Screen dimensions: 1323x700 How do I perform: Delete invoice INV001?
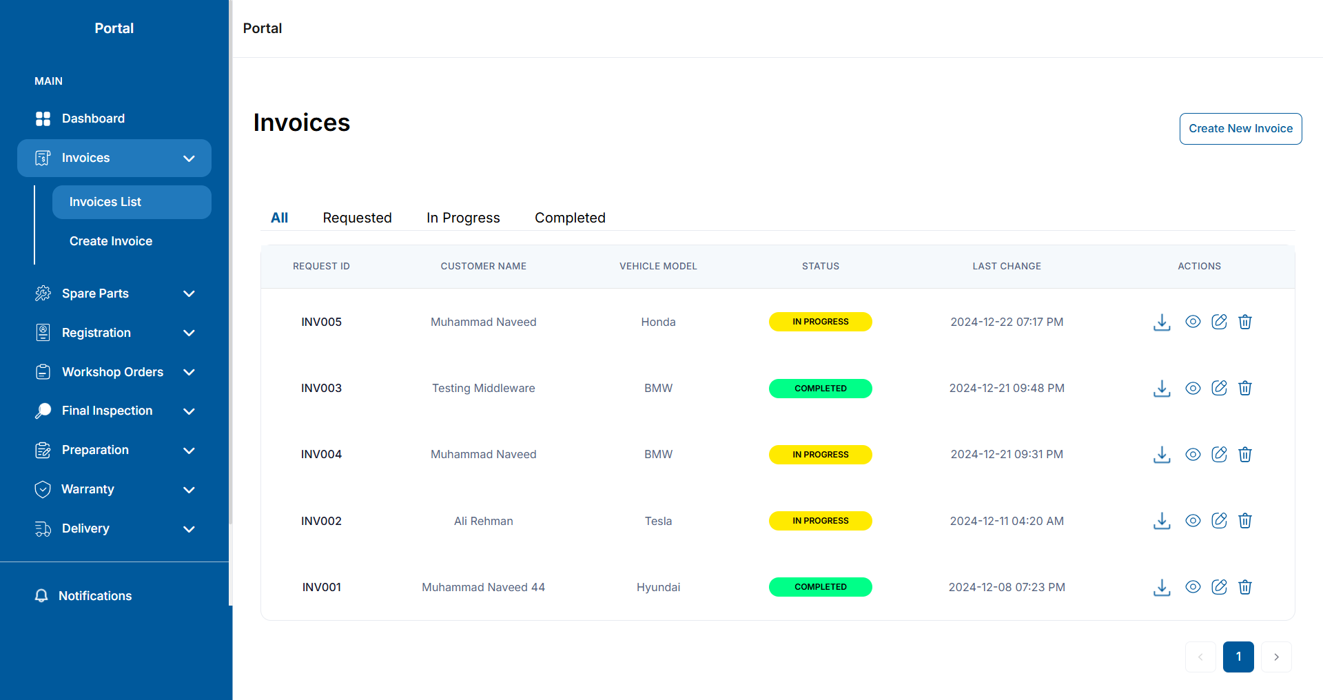1245,587
